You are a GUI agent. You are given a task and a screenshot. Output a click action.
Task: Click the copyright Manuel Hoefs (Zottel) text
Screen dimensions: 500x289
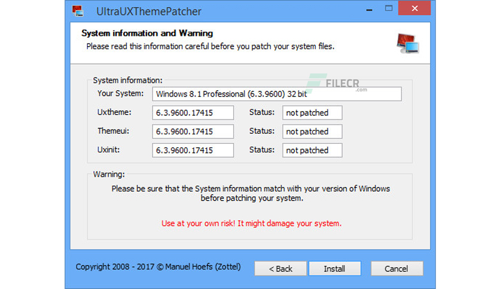click(158, 267)
